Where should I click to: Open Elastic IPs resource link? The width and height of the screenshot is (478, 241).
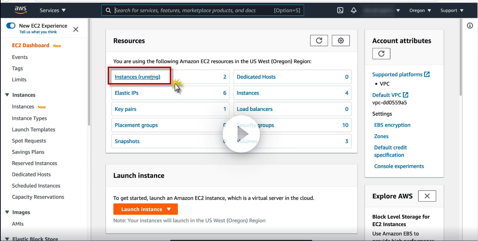pyautogui.click(x=127, y=93)
